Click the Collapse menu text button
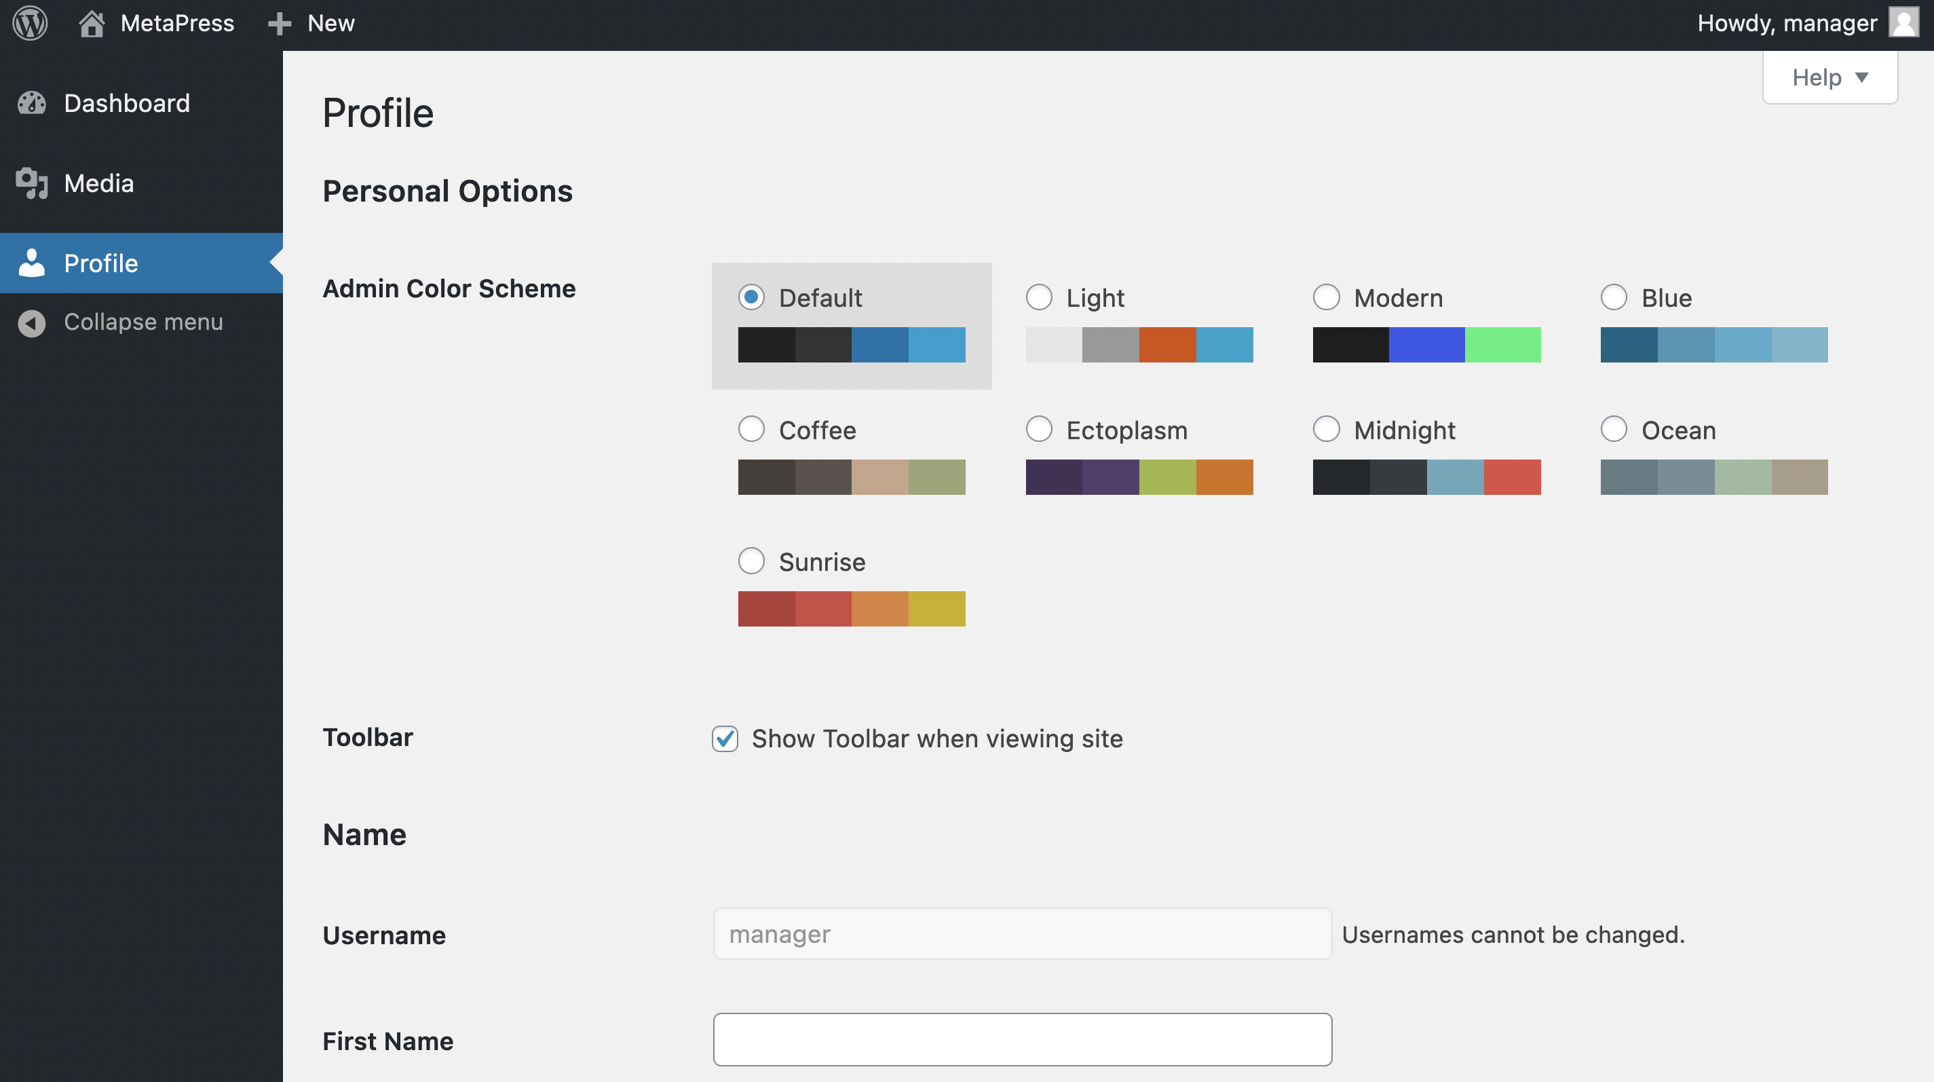This screenshot has width=1934, height=1082. (143, 322)
